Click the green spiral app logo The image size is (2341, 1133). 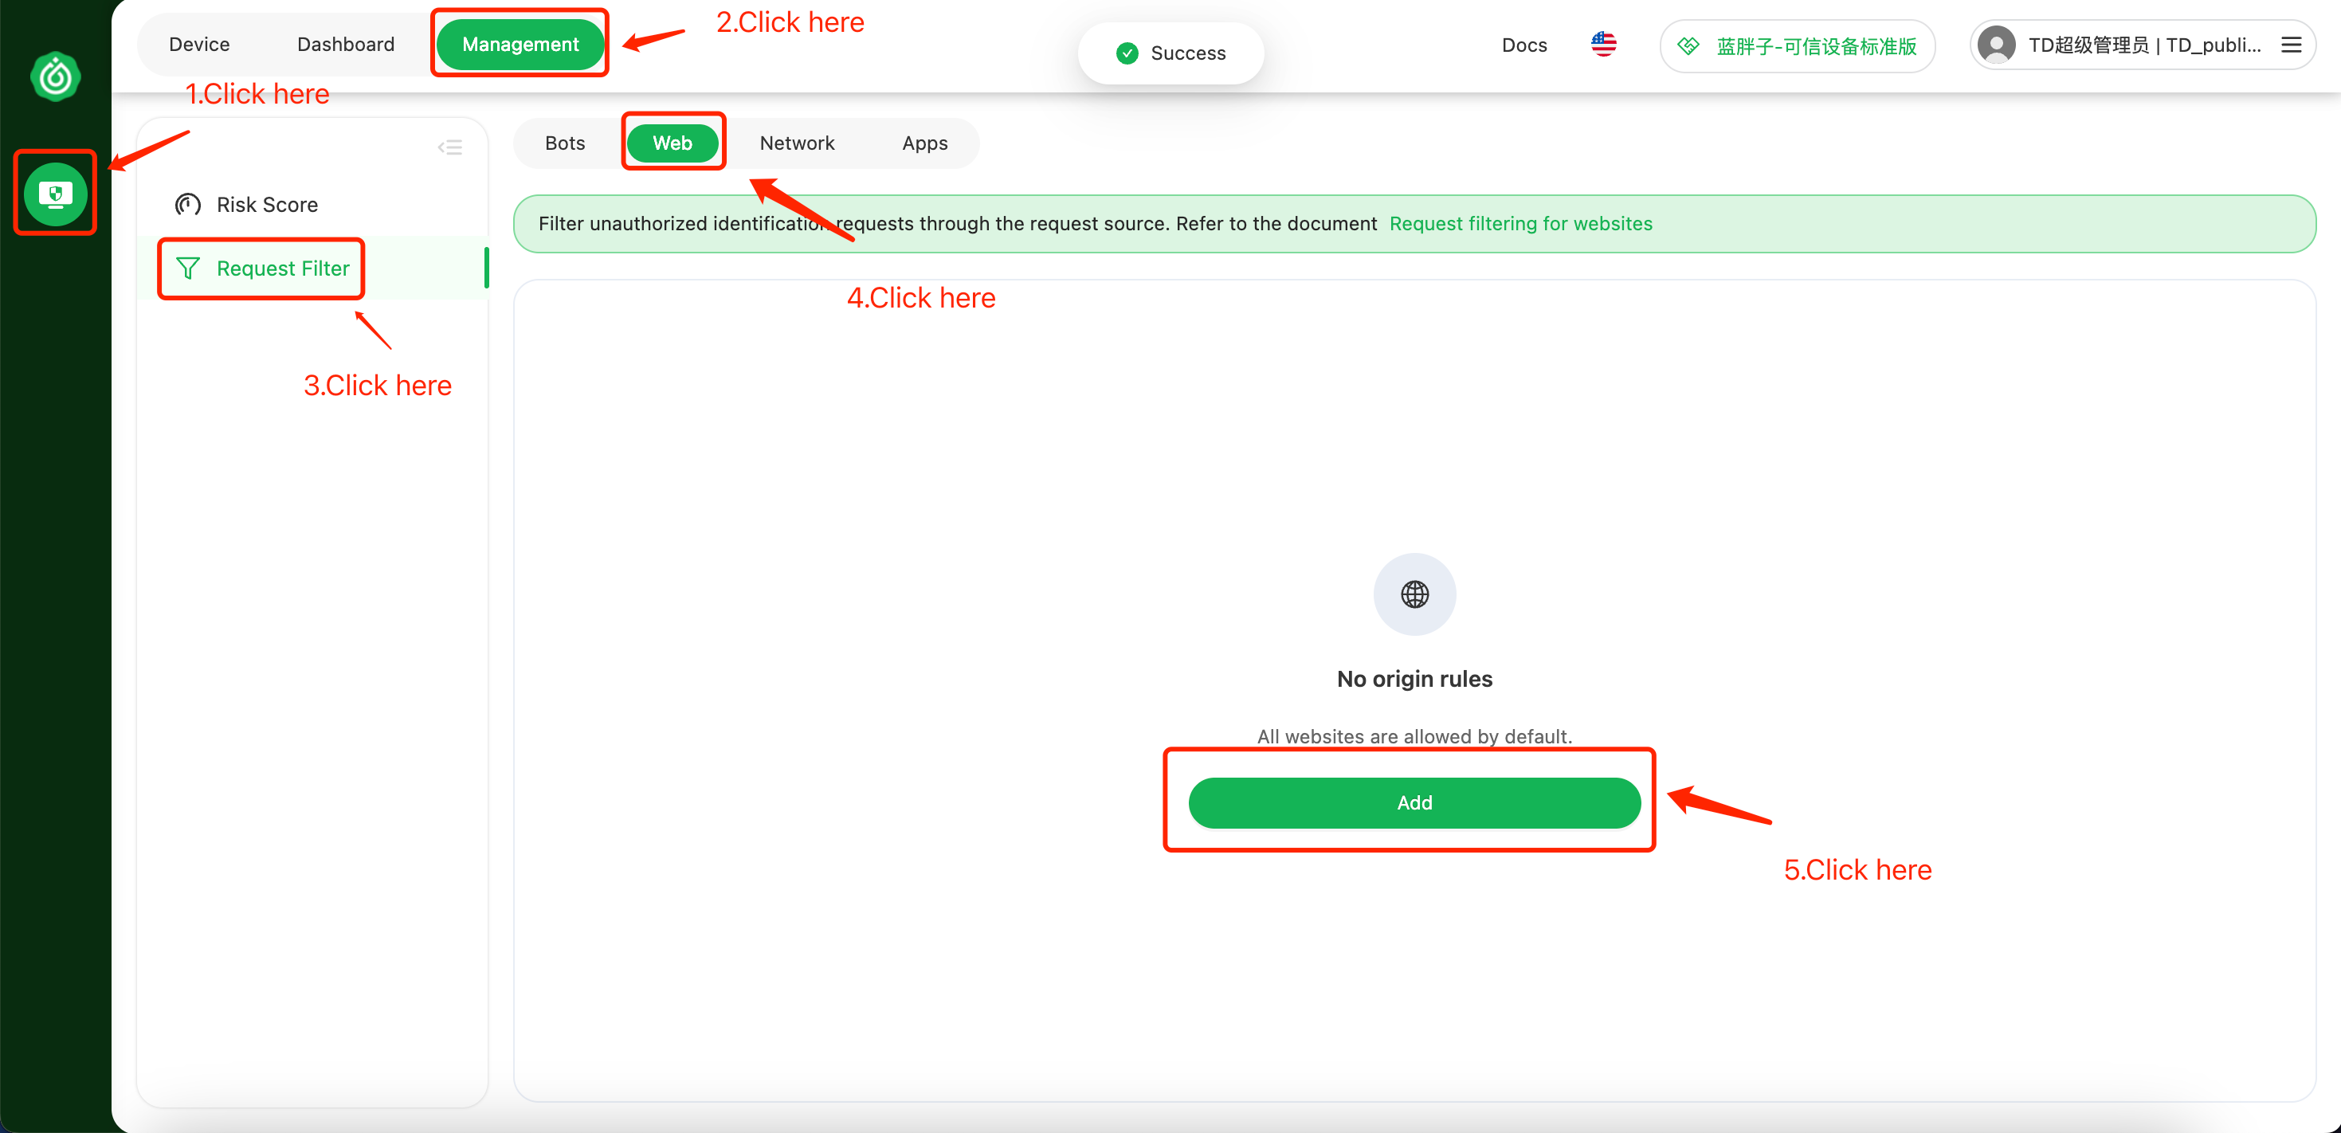pos(56,76)
